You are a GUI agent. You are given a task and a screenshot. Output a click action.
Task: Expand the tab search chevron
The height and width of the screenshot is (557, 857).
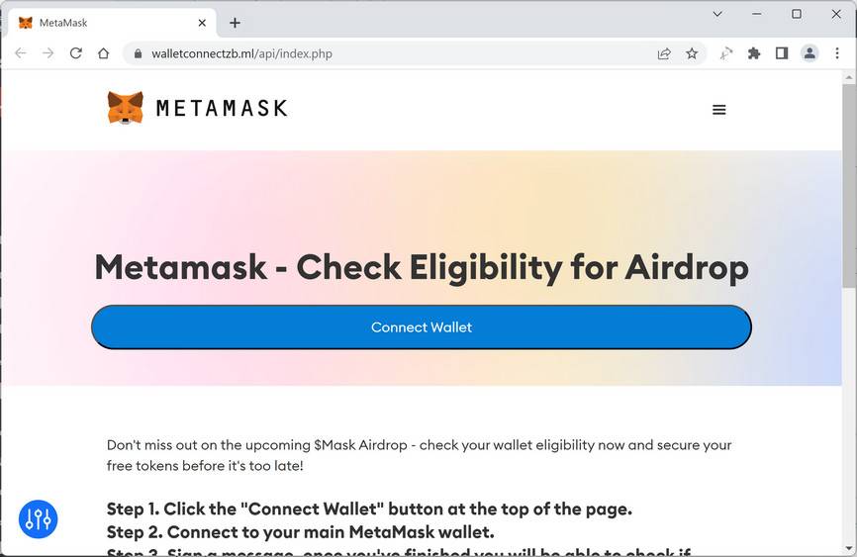718,14
